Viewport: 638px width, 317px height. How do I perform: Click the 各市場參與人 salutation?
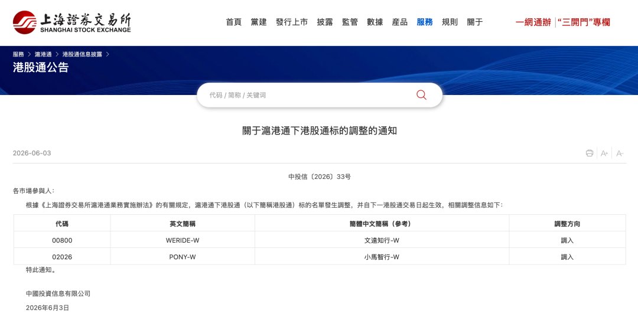(33, 191)
